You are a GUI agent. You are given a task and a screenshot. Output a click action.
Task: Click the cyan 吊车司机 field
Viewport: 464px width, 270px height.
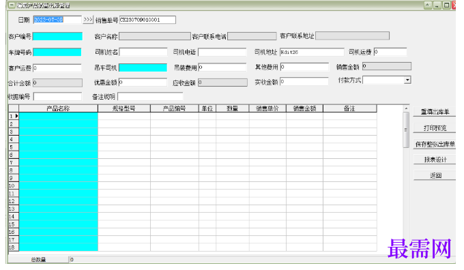point(143,67)
